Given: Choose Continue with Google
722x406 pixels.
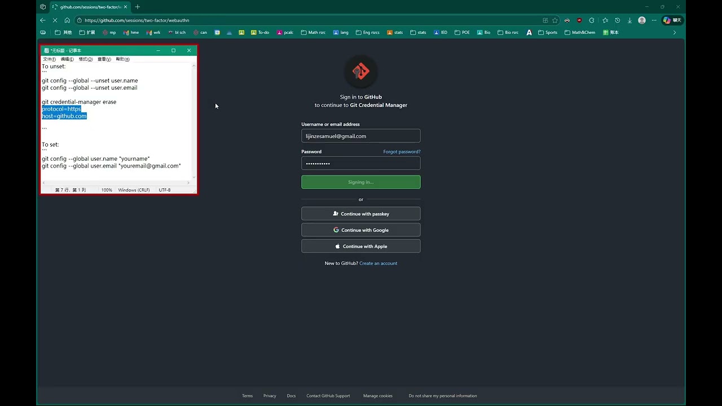Looking at the screenshot, I should coord(361,230).
